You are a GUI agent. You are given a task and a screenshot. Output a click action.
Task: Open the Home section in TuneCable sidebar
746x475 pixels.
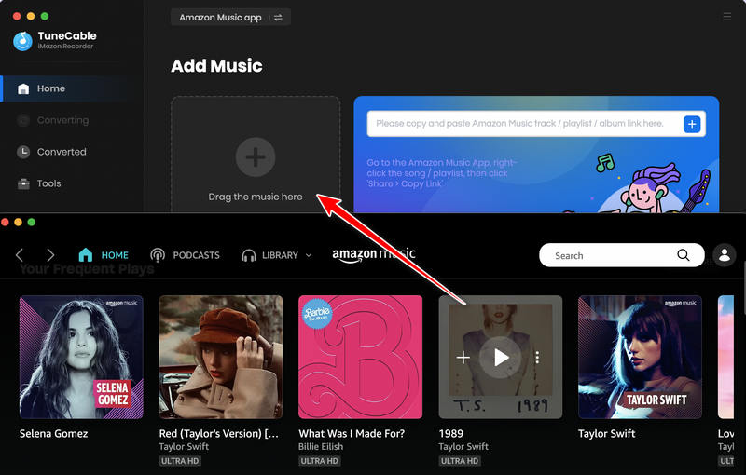72,88
